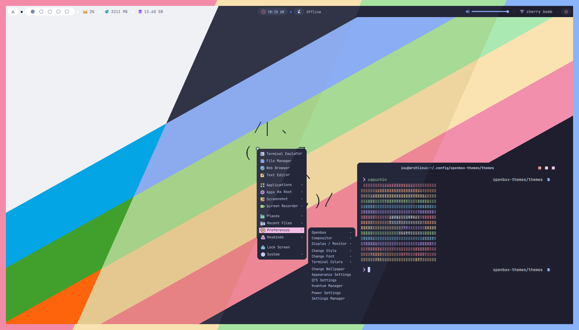
Task: Adjust the volume slider in the top bar
Action: (x=490, y=12)
